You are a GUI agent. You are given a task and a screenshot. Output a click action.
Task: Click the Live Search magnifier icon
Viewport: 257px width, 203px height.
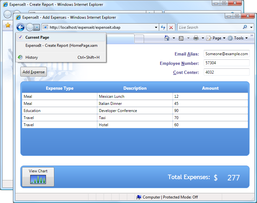point(245,27)
